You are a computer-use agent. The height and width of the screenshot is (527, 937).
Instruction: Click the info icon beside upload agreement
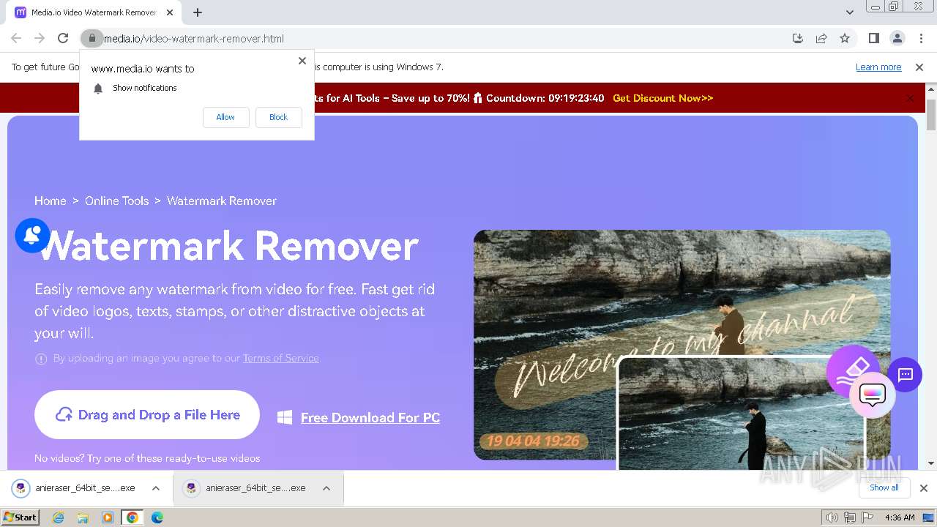41,359
